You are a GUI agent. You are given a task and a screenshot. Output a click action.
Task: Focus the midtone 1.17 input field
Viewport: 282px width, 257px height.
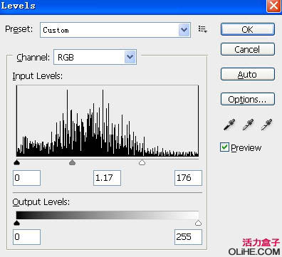point(107,178)
